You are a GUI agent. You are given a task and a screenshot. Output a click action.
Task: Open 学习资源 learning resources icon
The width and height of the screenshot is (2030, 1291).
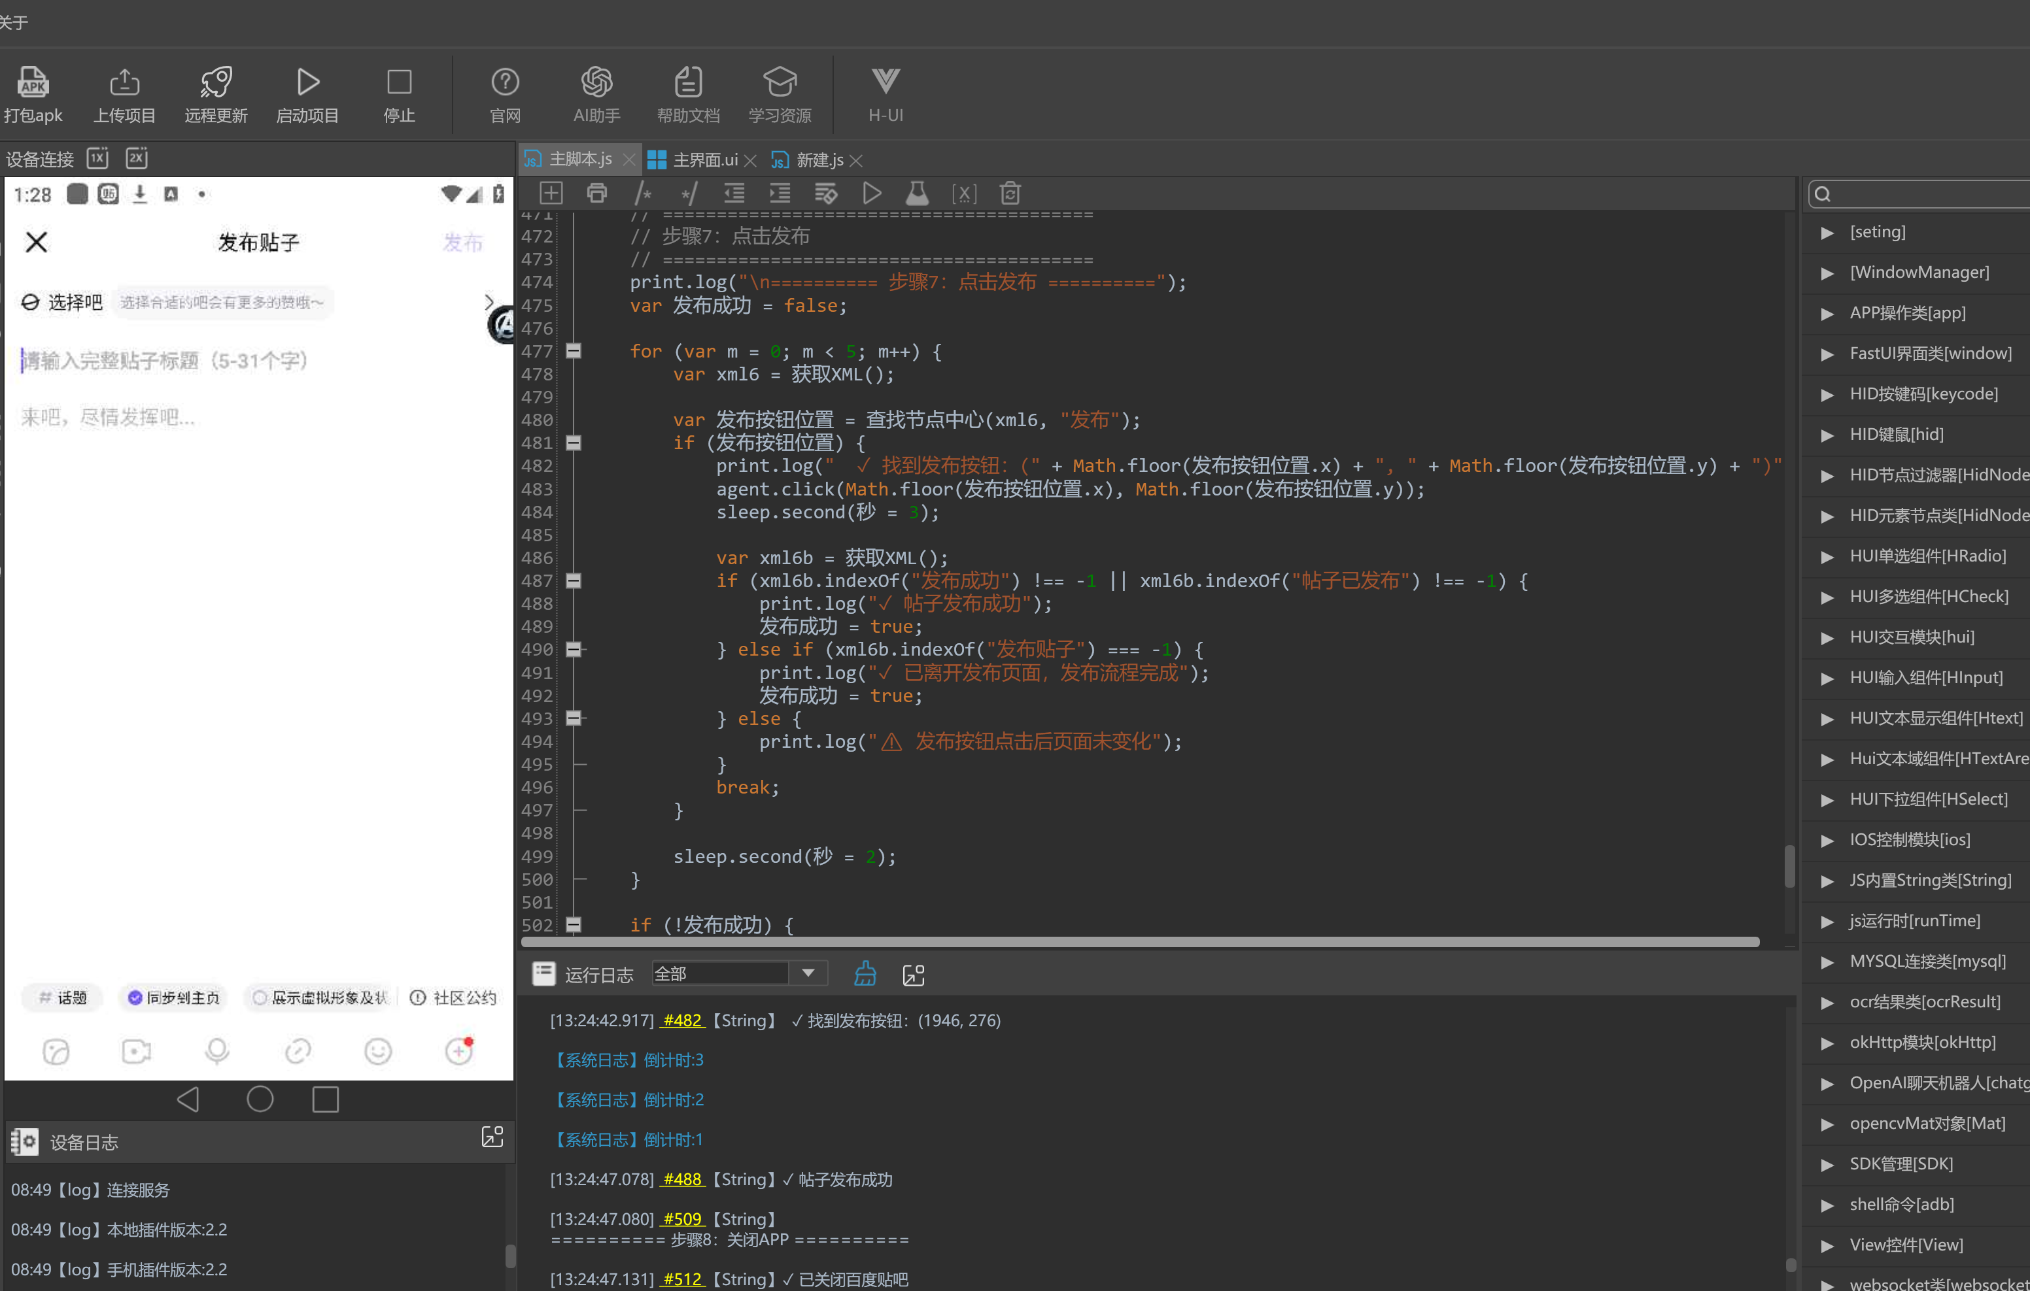(x=780, y=82)
